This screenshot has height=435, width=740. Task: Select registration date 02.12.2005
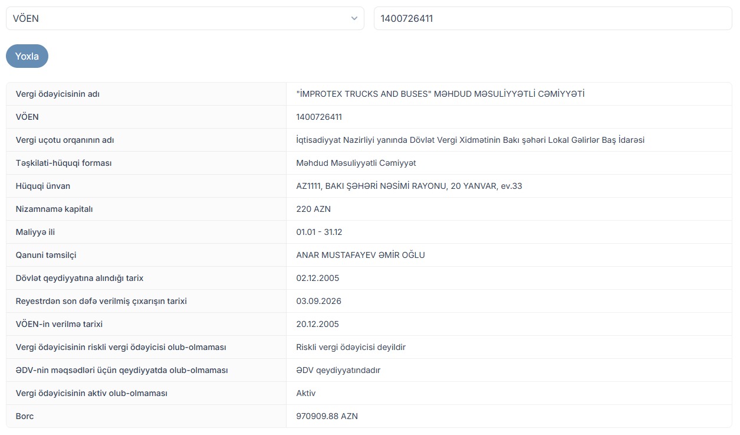pos(318,278)
